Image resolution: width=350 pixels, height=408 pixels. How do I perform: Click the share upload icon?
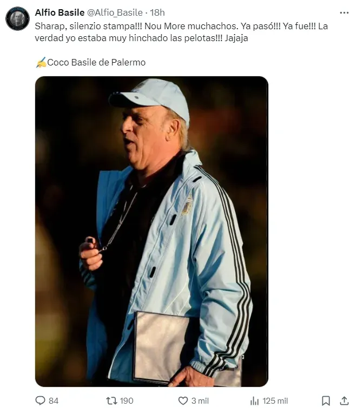[x=344, y=400]
